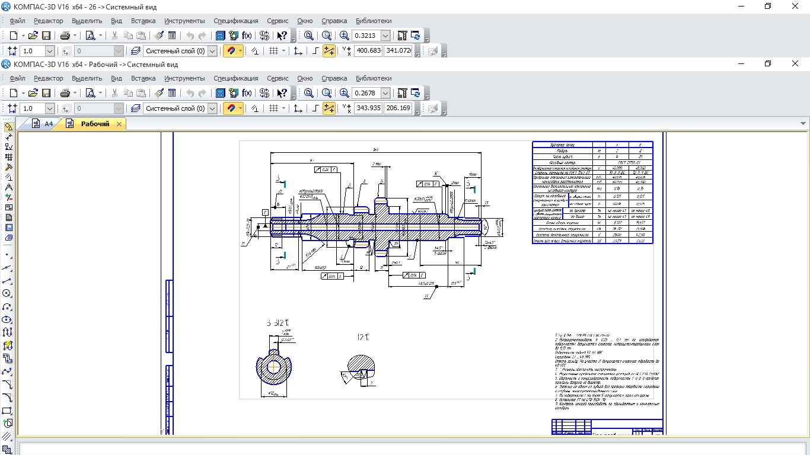Toggle magnet snapping in Рабочий window

point(230,108)
